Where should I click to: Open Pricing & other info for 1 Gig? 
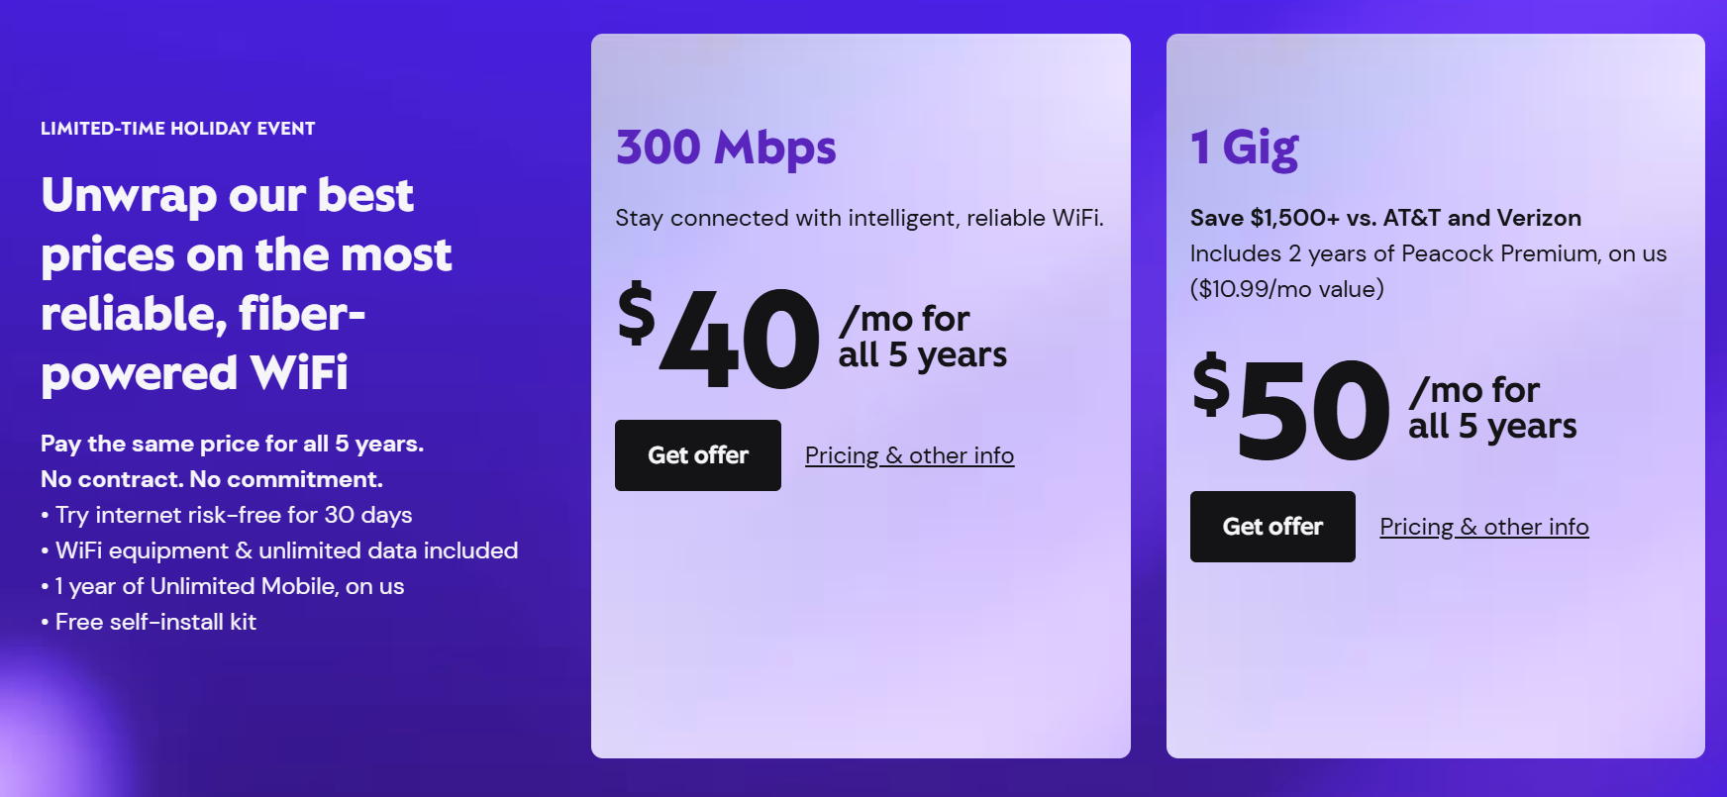pos(1483,527)
